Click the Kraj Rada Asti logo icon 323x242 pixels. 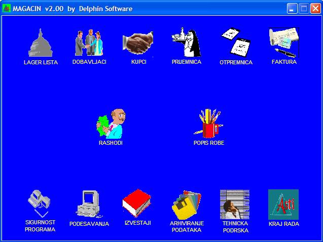283,205
